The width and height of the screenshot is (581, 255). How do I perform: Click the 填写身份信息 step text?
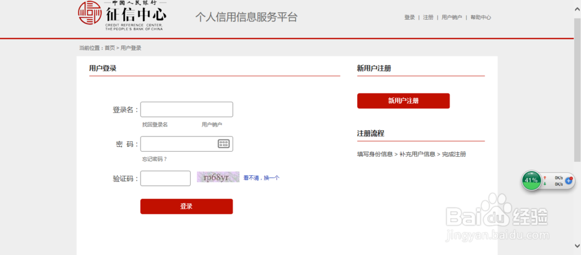[x=375, y=154]
